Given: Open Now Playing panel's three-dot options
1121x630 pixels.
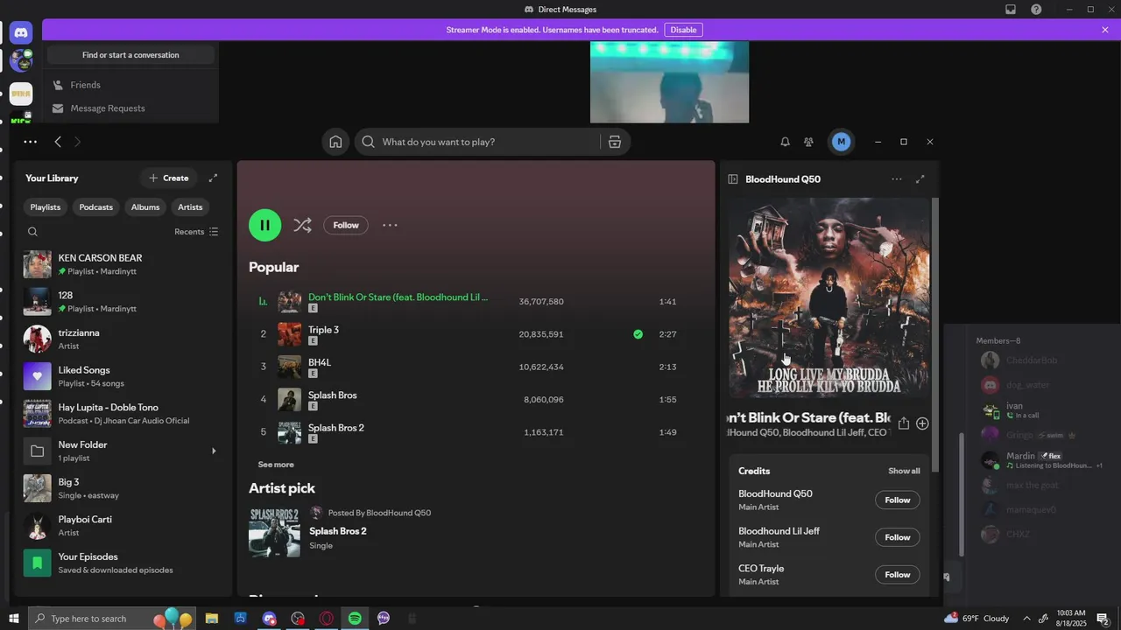Looking at the screenshot, I should 896,178.
